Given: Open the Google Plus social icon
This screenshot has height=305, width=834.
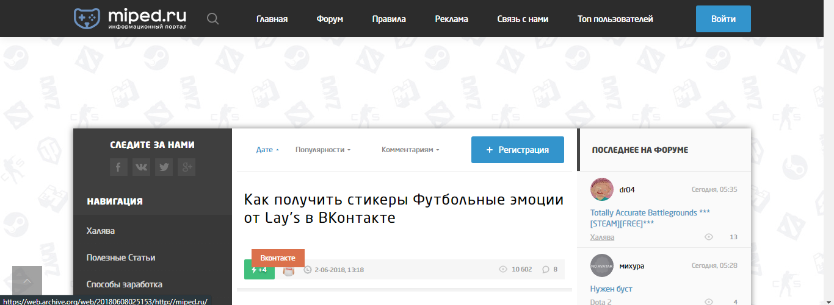Looking at the screenshot, I should pyautogui.click(x=186, y=167).
